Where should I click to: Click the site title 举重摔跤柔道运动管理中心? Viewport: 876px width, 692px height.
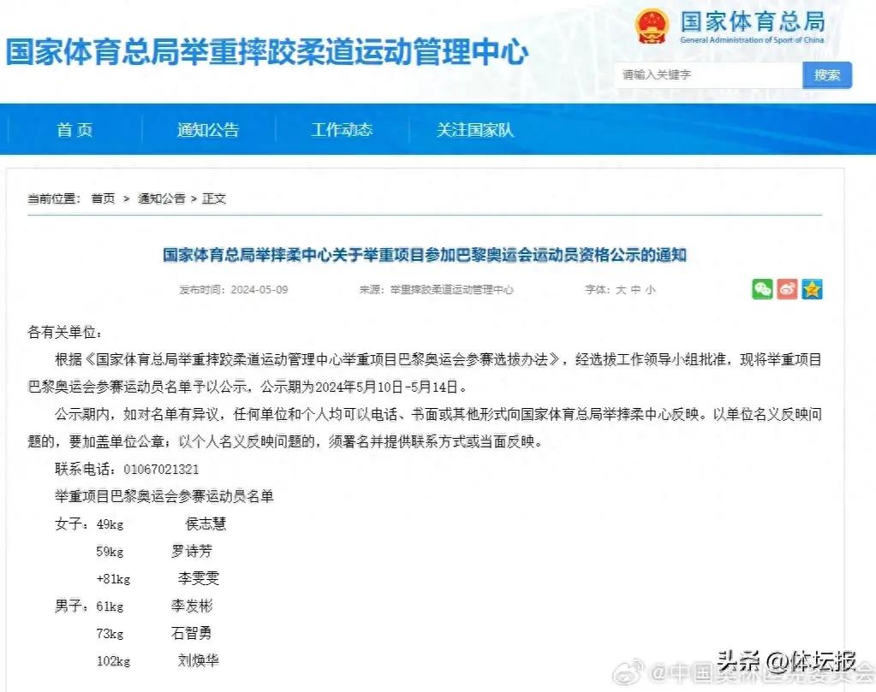click(267, 52)
